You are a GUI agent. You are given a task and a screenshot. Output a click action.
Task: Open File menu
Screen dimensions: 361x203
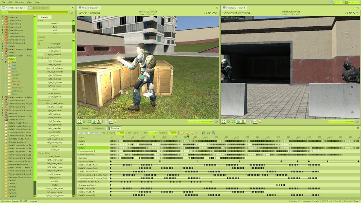pos(3,2)
